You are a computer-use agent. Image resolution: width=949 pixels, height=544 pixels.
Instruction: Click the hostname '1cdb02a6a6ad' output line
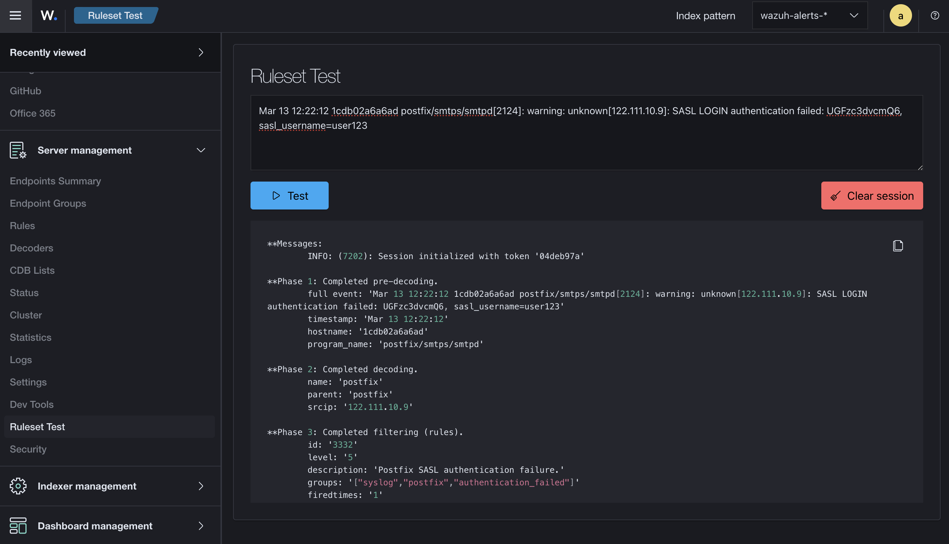point(368,331)
